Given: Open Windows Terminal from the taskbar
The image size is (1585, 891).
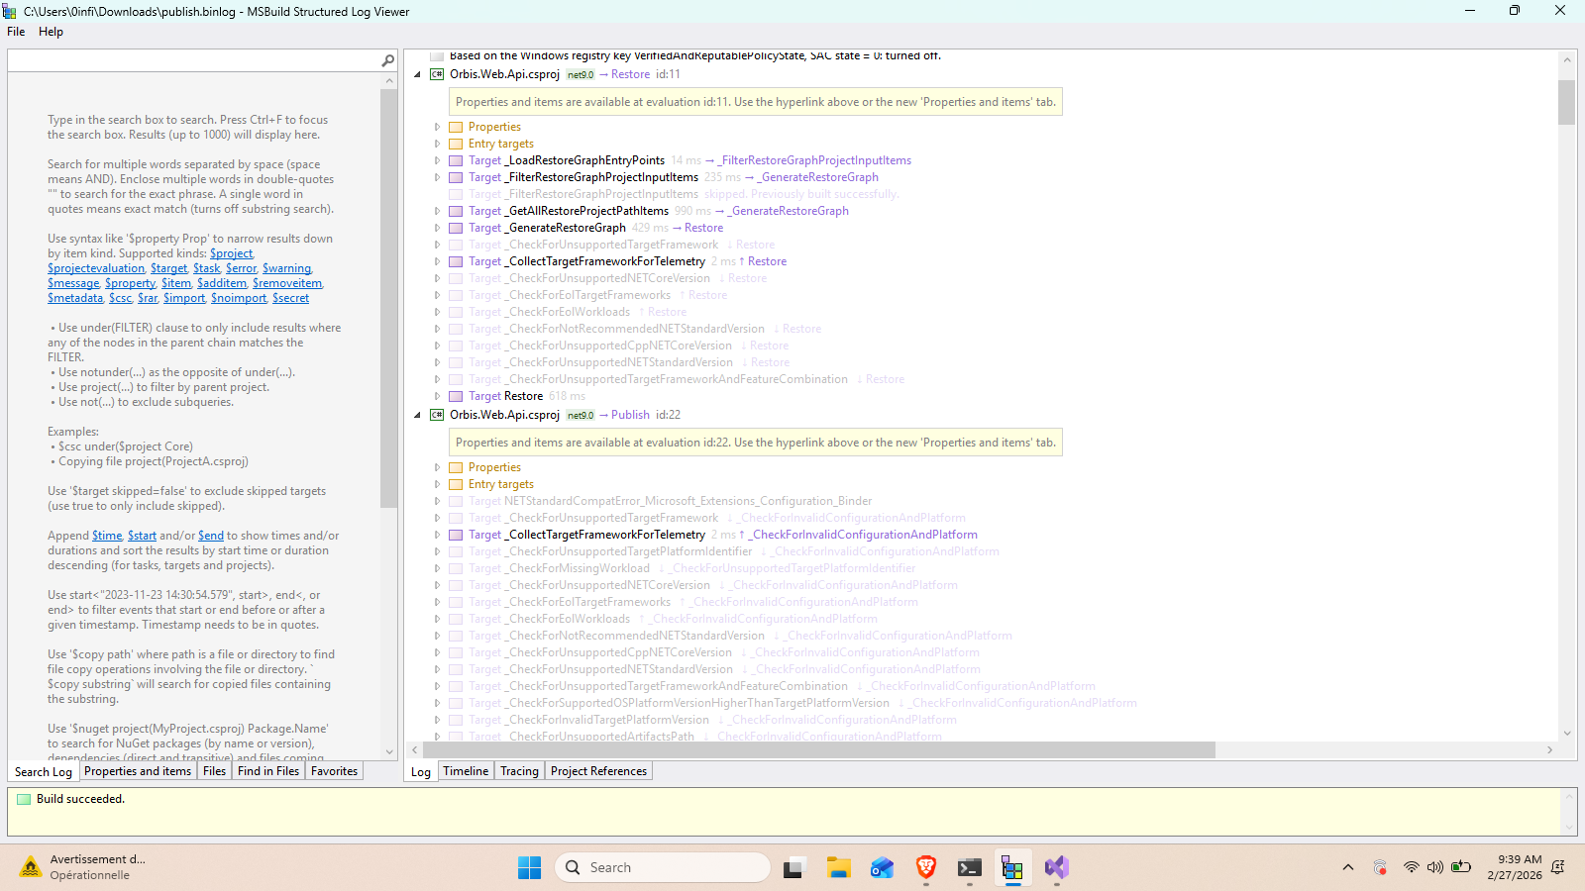Looking at the screenshot, I should pyautogui.click(x=969, y=867).
